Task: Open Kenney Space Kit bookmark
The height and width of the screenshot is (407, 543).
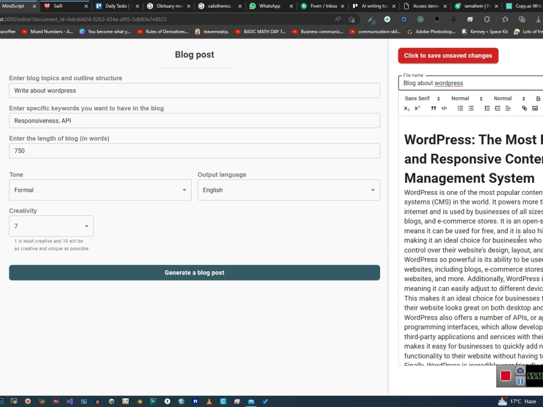Action: coord(485,31)
